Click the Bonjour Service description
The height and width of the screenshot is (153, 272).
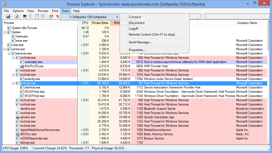click(x=154, y=138)
